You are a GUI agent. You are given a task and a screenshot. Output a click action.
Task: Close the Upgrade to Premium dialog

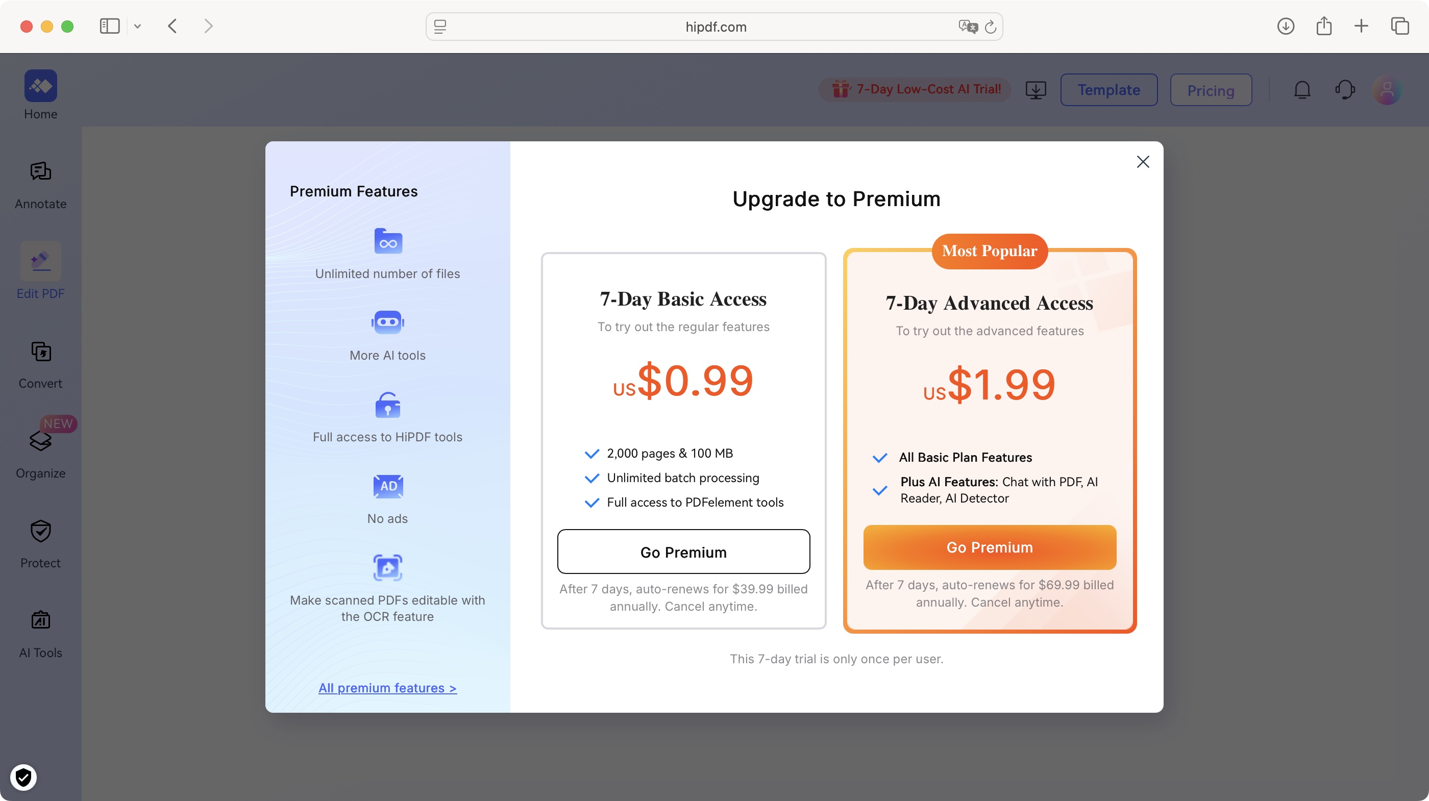[x=1143, y=162]
